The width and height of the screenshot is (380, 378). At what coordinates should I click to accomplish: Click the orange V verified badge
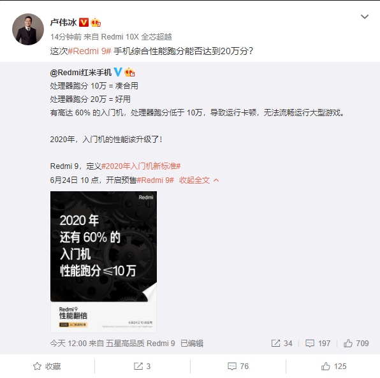click(x=84, y=22)
